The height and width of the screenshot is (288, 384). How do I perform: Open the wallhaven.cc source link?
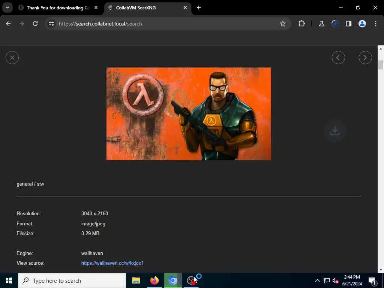[x=112, y=263]
